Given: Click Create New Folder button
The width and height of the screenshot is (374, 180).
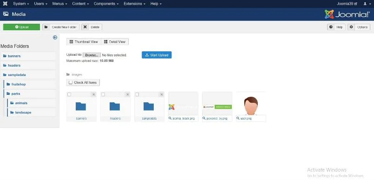Looking at the screenshot, I should pyautogui.click(x=60, y=27).
